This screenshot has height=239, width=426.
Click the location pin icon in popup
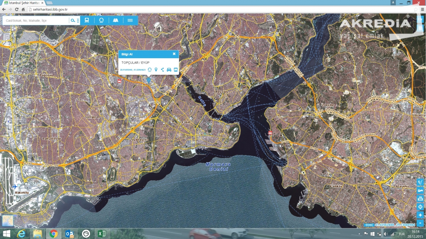(156, 70)
